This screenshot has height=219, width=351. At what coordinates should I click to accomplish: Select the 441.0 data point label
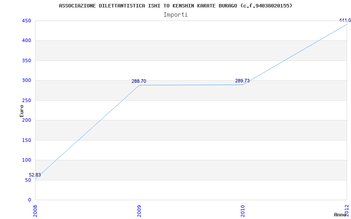pos(345,20)
